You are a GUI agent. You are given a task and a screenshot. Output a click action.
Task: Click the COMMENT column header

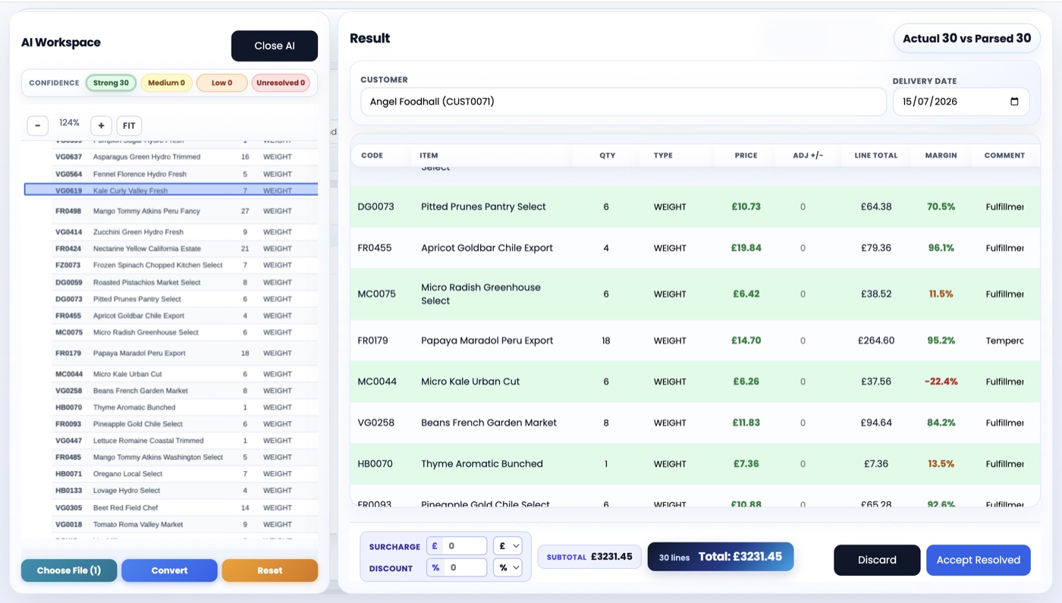[x=1004, y=155]
